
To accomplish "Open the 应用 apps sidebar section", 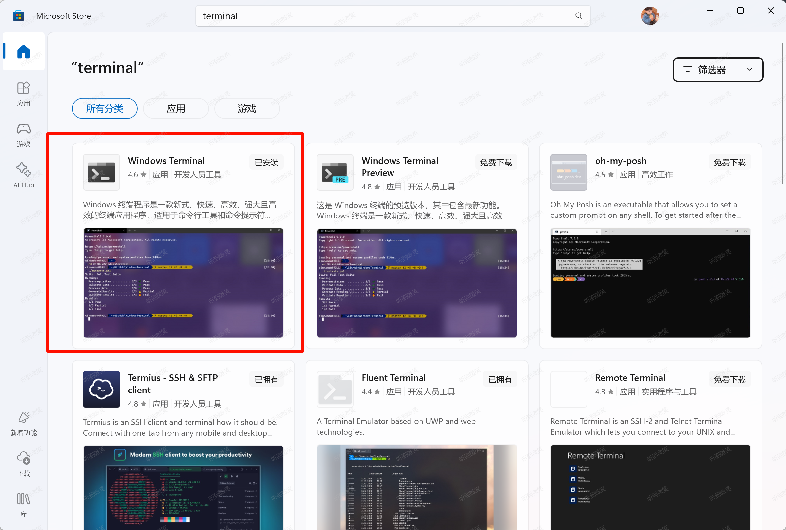I will coord(24,94).
